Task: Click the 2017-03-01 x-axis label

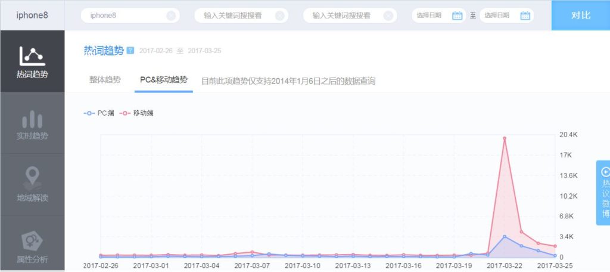Action: [151, 265]
